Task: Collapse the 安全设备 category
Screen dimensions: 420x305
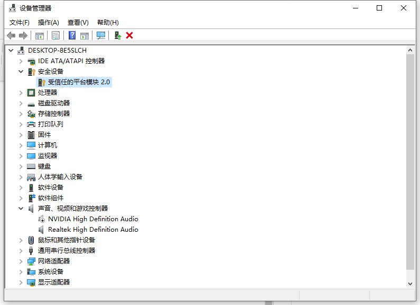Action: click(21, 72)
